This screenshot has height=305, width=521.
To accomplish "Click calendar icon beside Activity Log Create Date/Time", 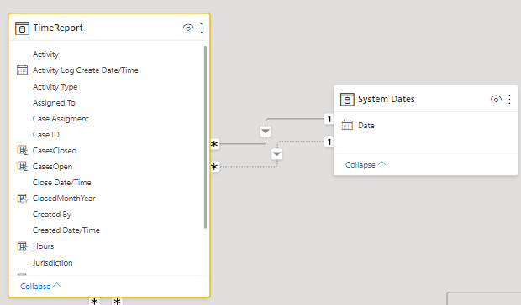I will [22, 70].
